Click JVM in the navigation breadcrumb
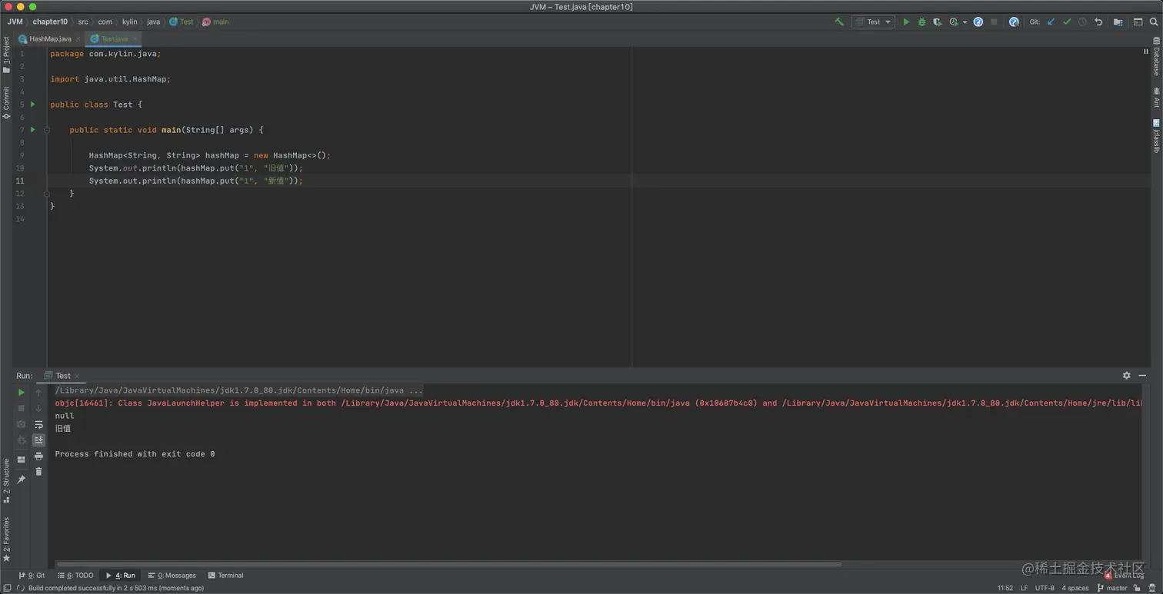 click(15, 22)
